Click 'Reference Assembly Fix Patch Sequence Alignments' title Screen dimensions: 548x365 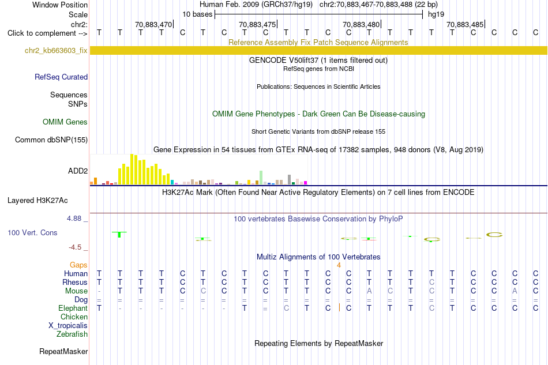coord(318,42)
